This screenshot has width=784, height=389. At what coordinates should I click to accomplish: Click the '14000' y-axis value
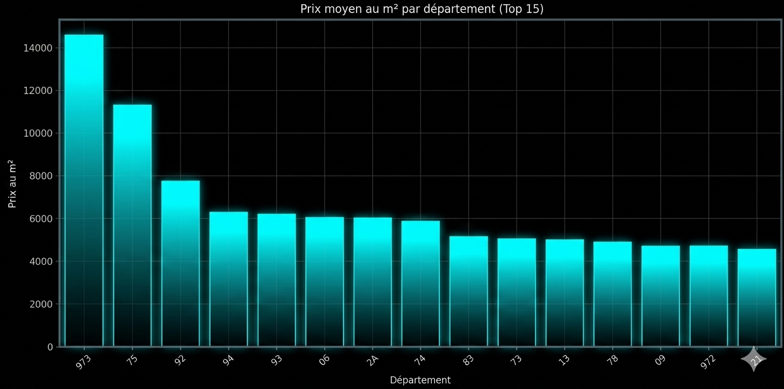point(38,48)
